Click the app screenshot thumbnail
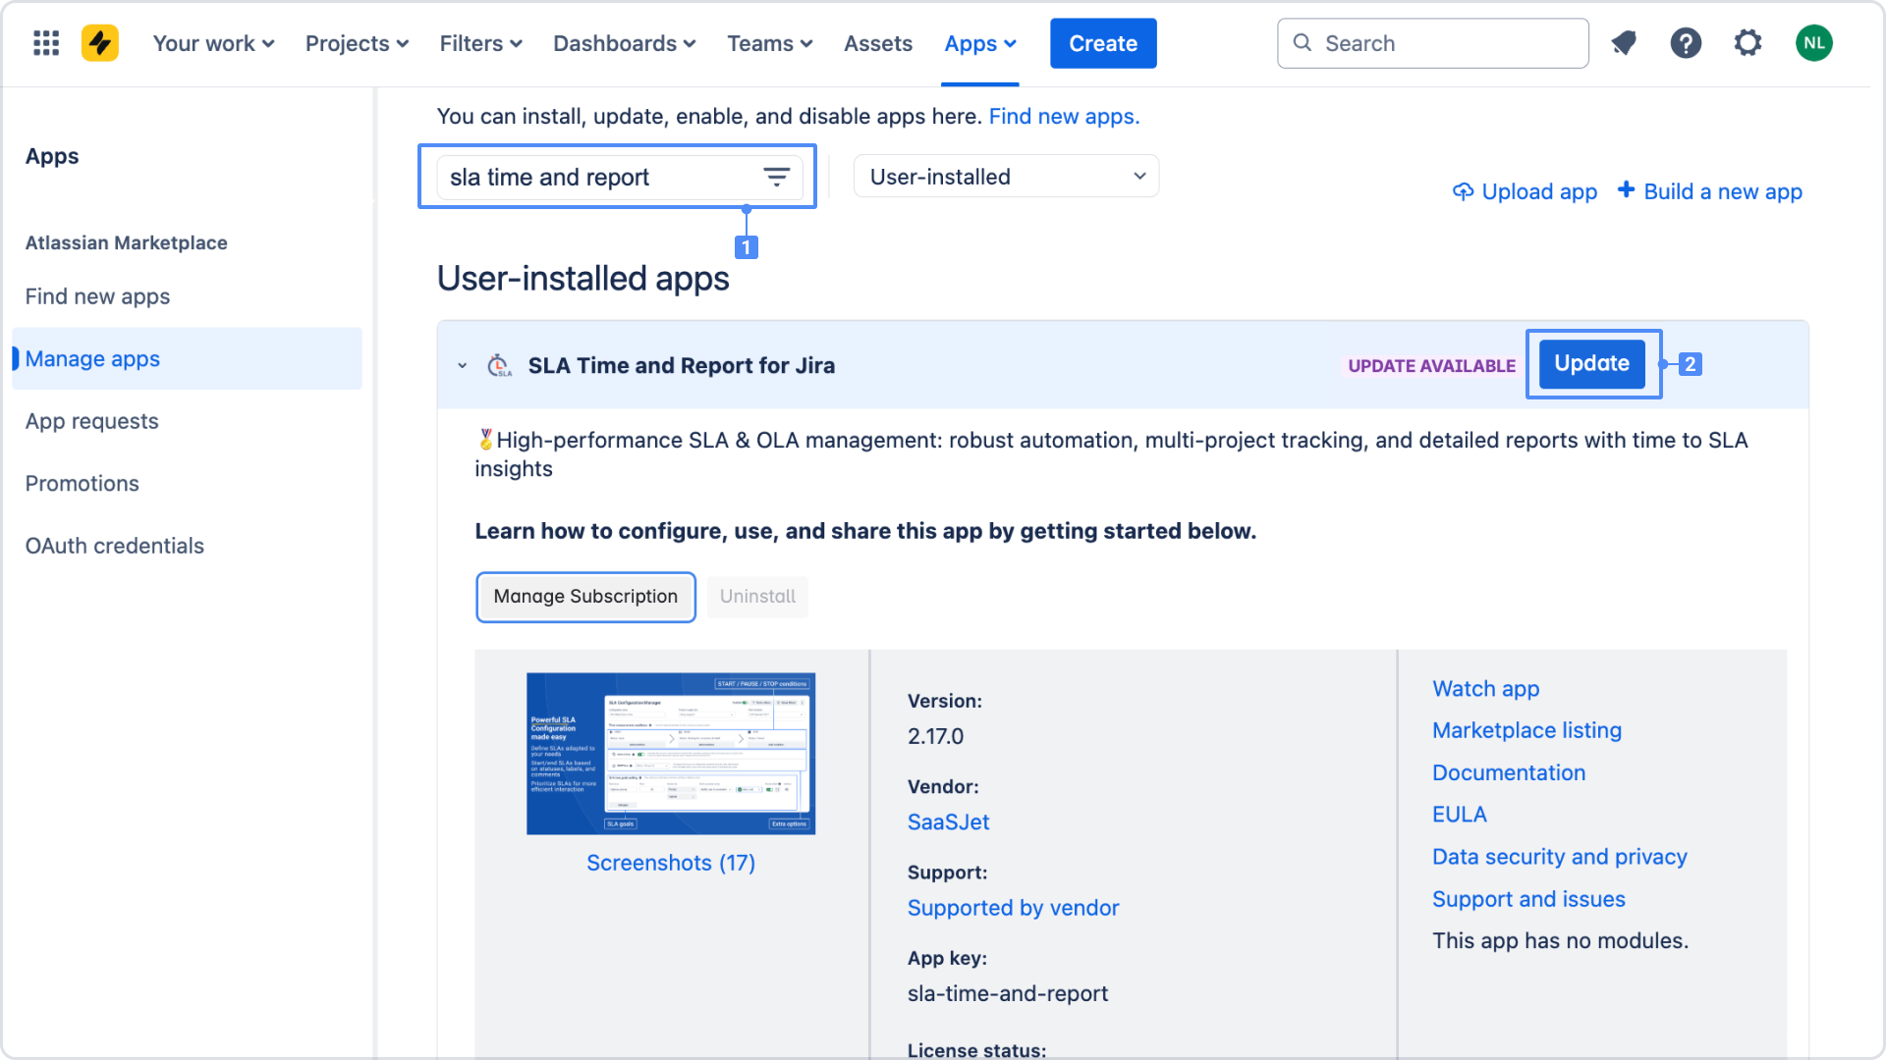 671,754
